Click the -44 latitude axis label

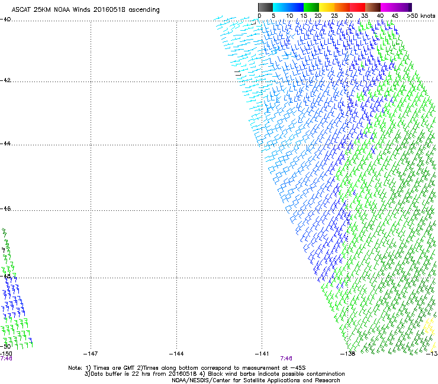(x=5, y=144)
